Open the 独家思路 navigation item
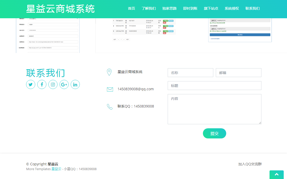Viewport: 287px width, 179px height. (170, 8)
